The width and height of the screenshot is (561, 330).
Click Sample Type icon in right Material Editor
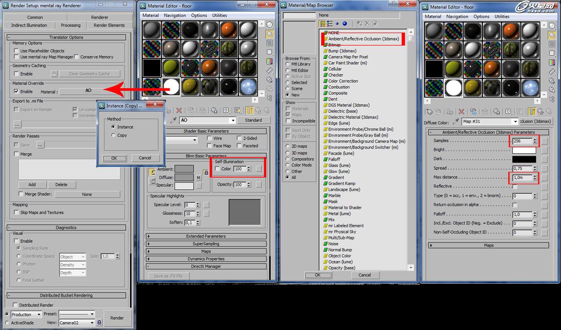[552, 25]
